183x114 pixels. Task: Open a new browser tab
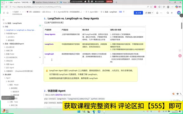pyautogui.click(x=116, y=2)
